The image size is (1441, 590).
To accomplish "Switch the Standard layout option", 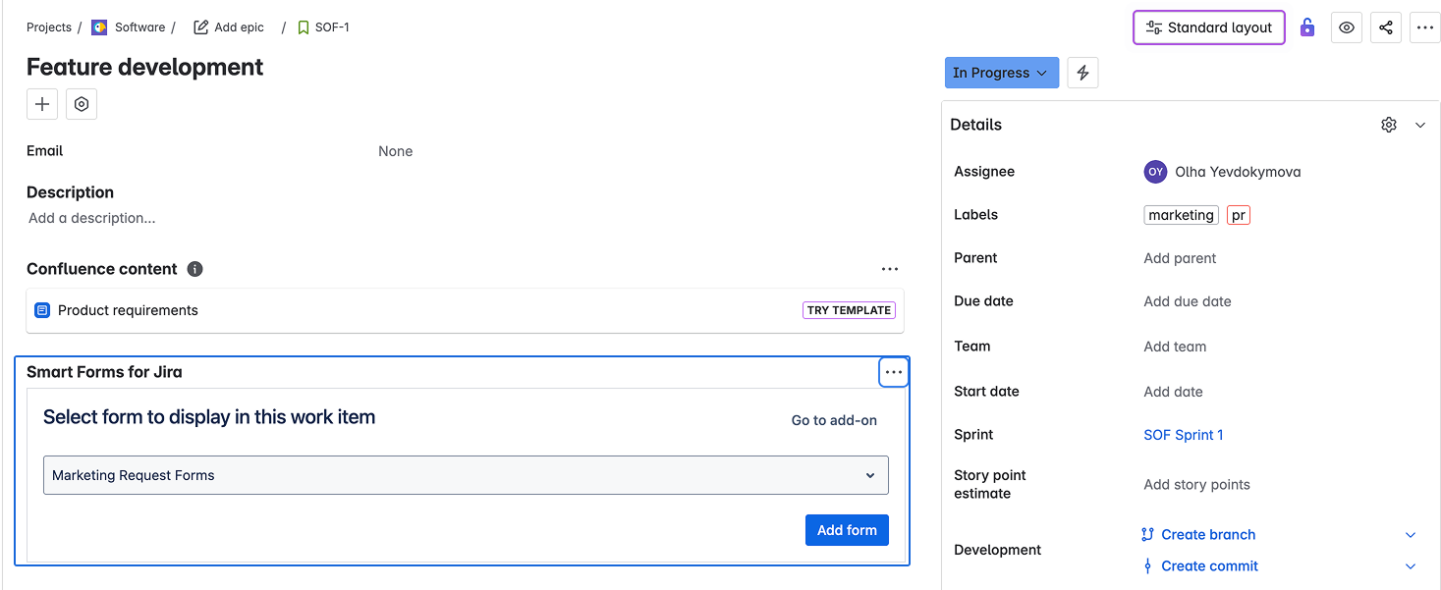I will [x=1208, y=27].
